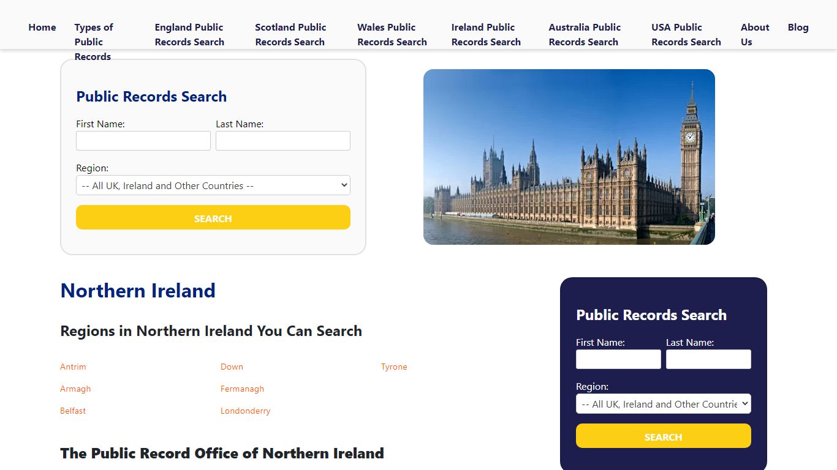837x470 pixels.
Task: Focus First Name field in top search form
Action: tap(143, 141)
